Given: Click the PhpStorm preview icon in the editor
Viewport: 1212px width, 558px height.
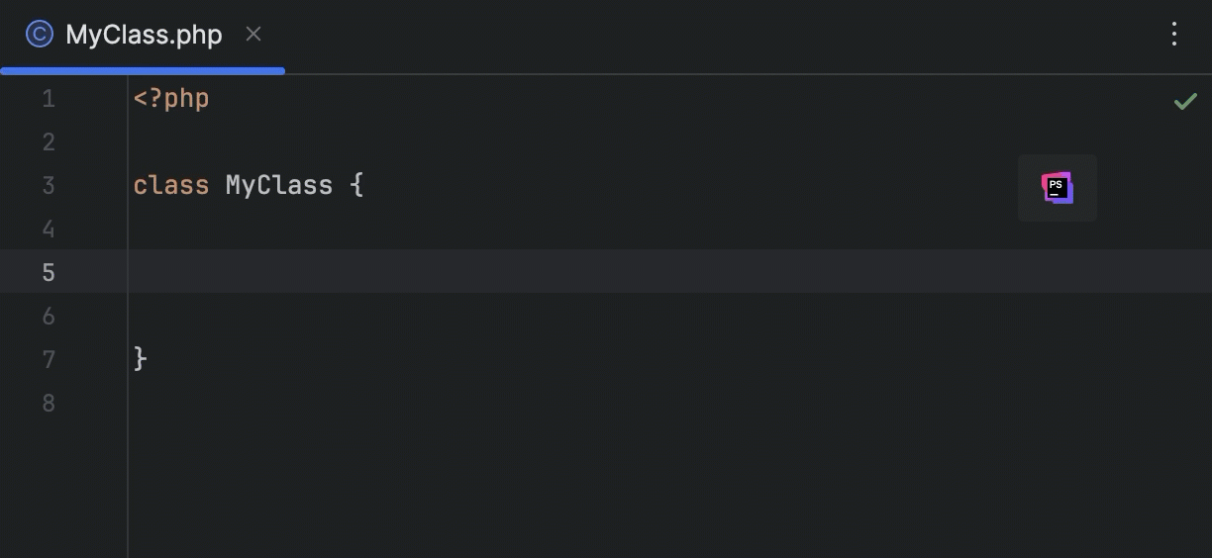Looking at the screenshot, I should [x=1057, y=187].
